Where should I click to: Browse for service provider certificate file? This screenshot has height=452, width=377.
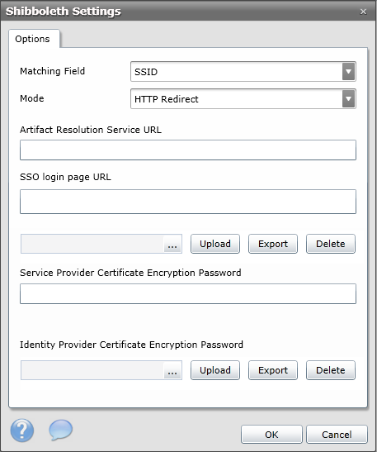(172, 244)
